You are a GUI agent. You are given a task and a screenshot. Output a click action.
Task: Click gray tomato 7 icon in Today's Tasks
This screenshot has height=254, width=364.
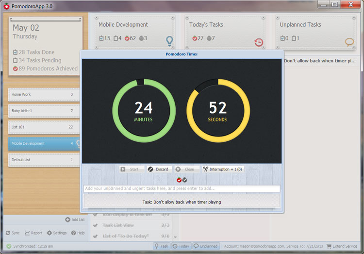[209, 38]
